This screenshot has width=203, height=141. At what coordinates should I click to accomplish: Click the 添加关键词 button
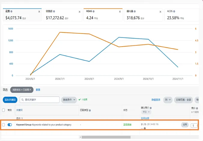pyautogui.click(x=10, y=100)
